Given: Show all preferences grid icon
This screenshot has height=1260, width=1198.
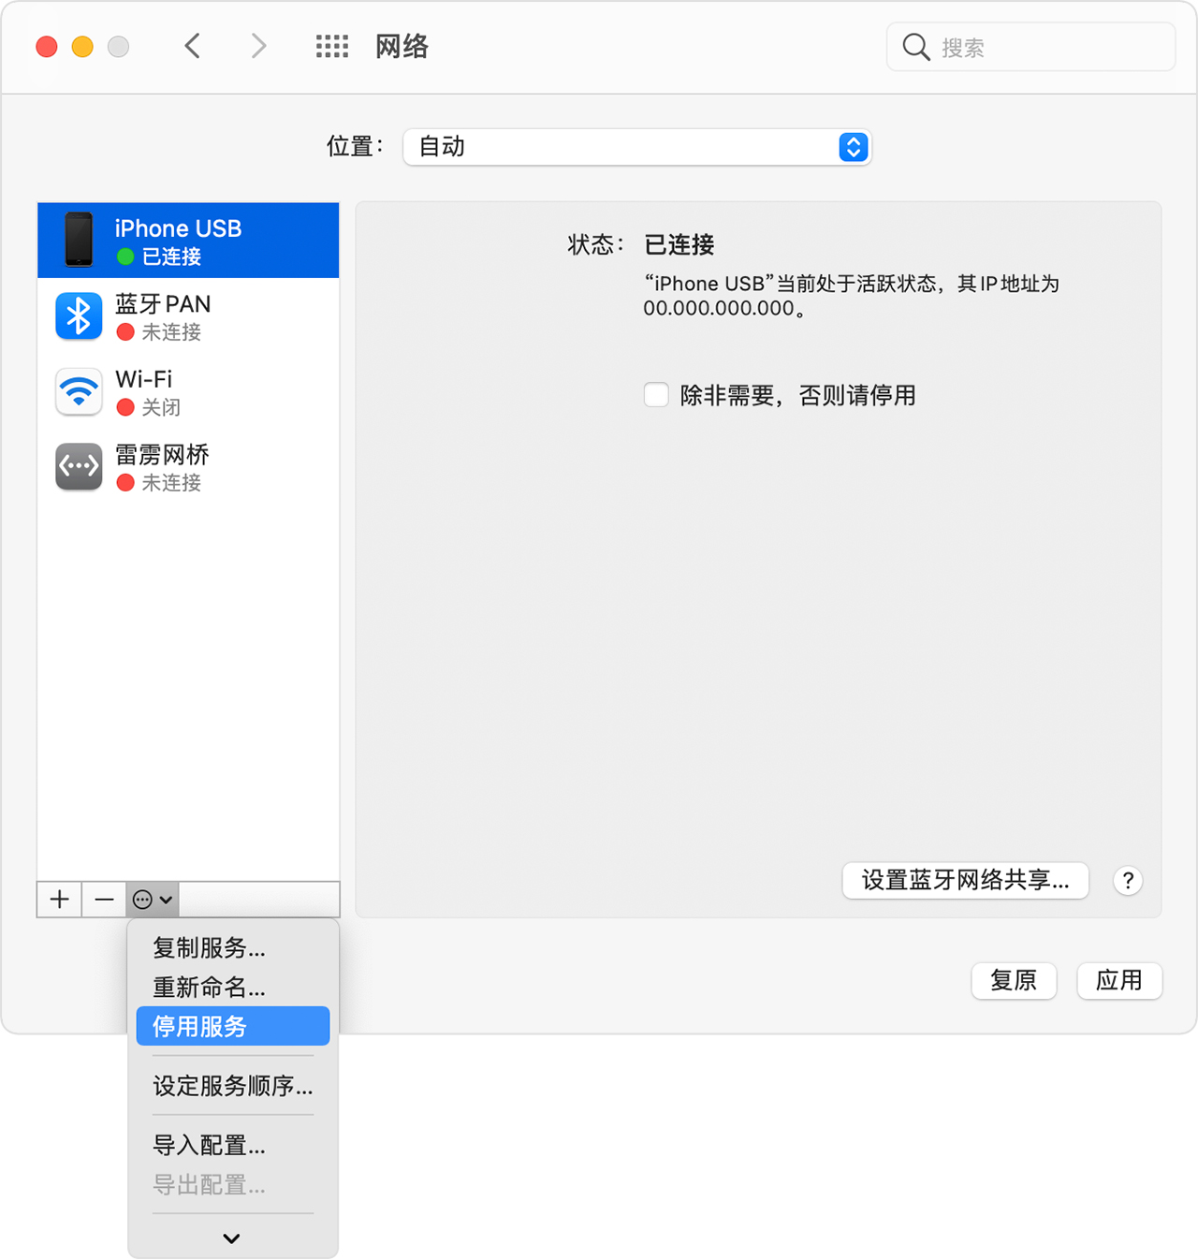Looking at the screenshot, I should [331, 46].
